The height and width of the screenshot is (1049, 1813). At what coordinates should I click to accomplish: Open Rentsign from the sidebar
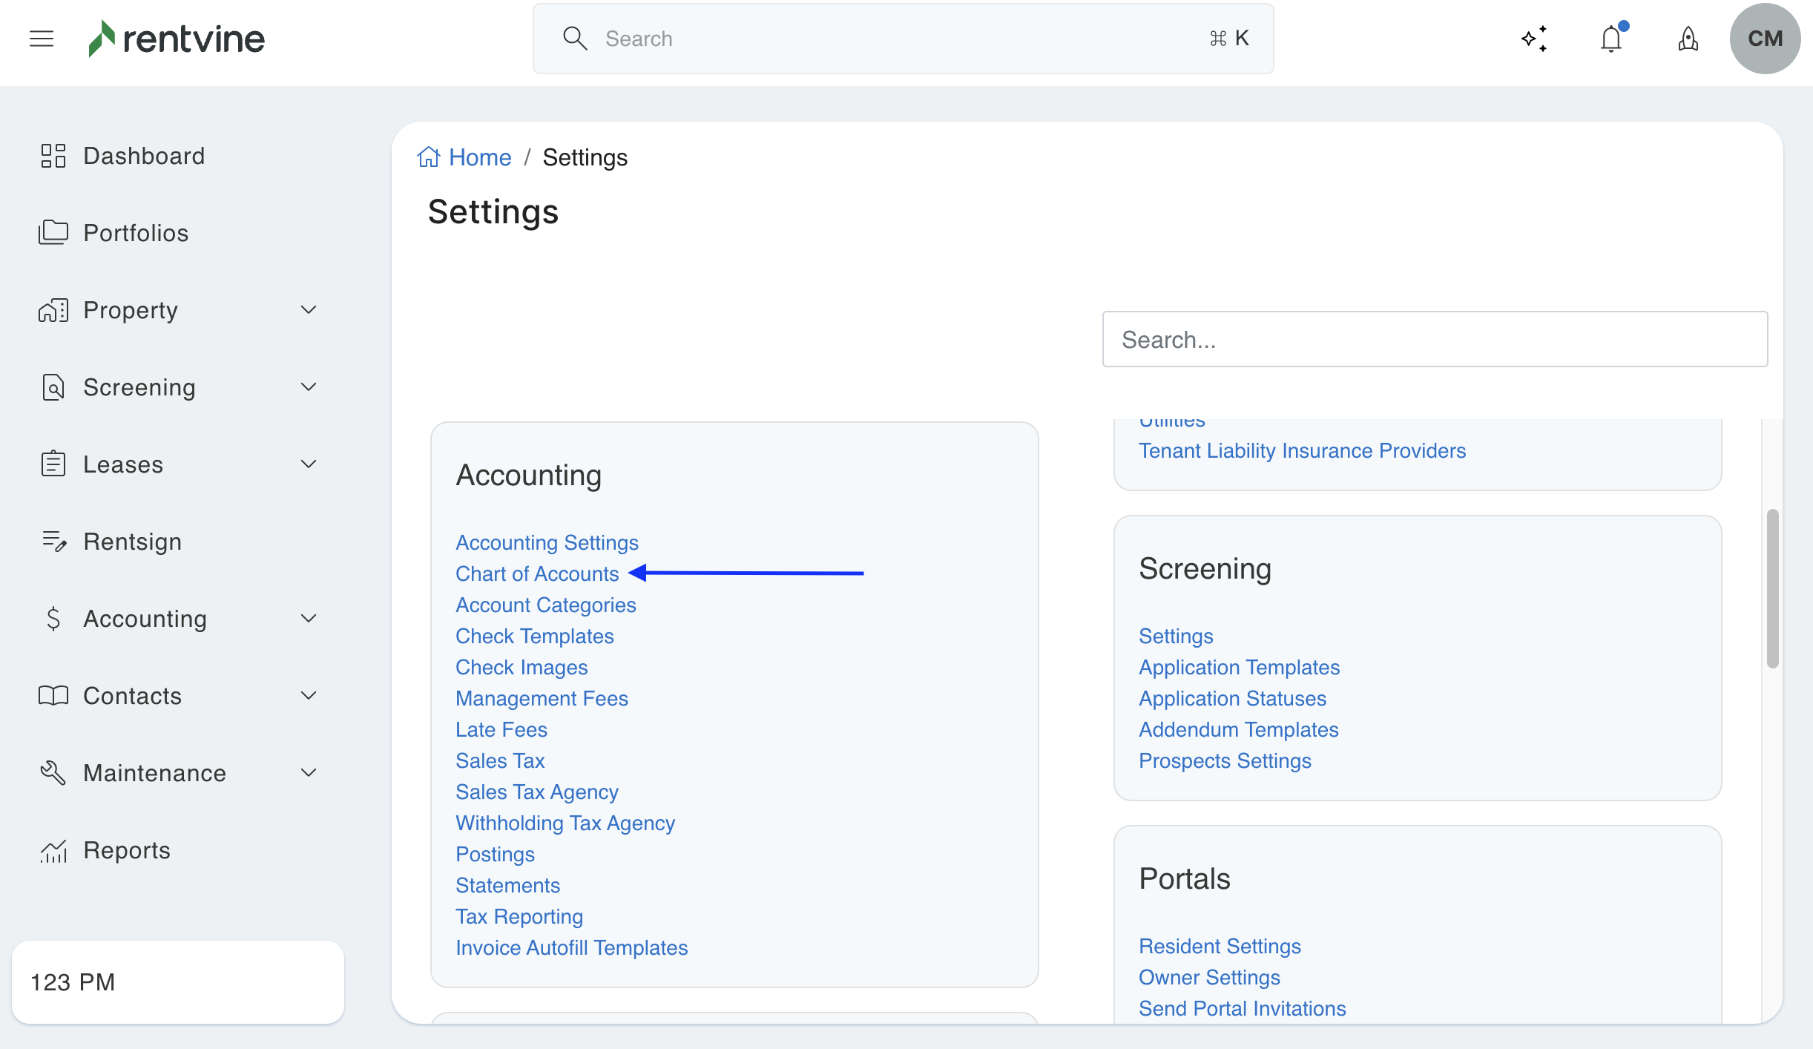point(132,542)
